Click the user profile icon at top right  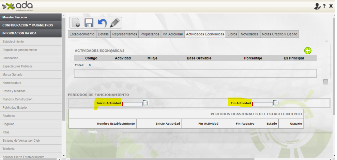click(318, 6)
